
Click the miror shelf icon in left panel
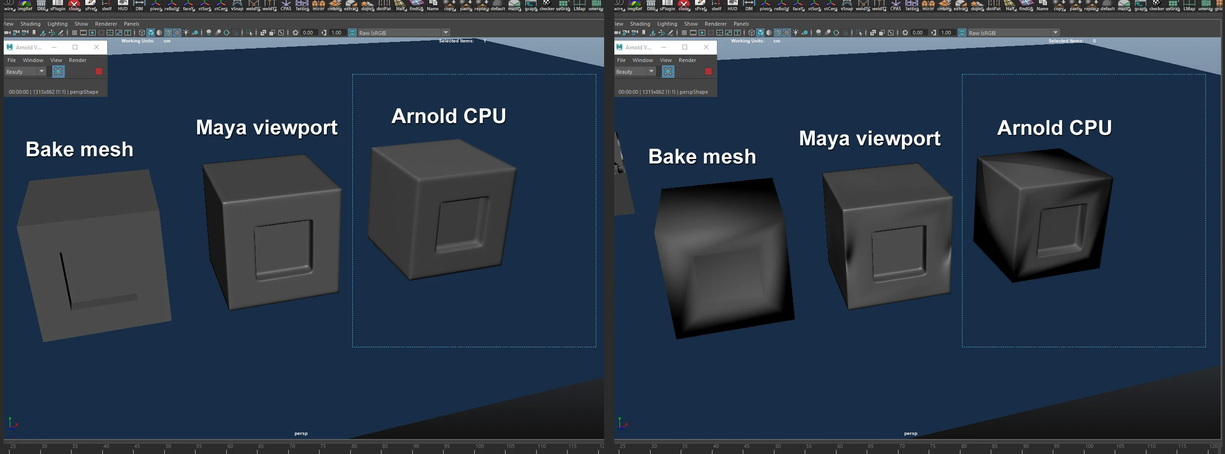pos(319,5)
